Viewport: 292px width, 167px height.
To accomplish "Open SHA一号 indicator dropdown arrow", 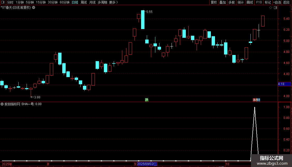I will pyautogui.click(x=2, y=104).
